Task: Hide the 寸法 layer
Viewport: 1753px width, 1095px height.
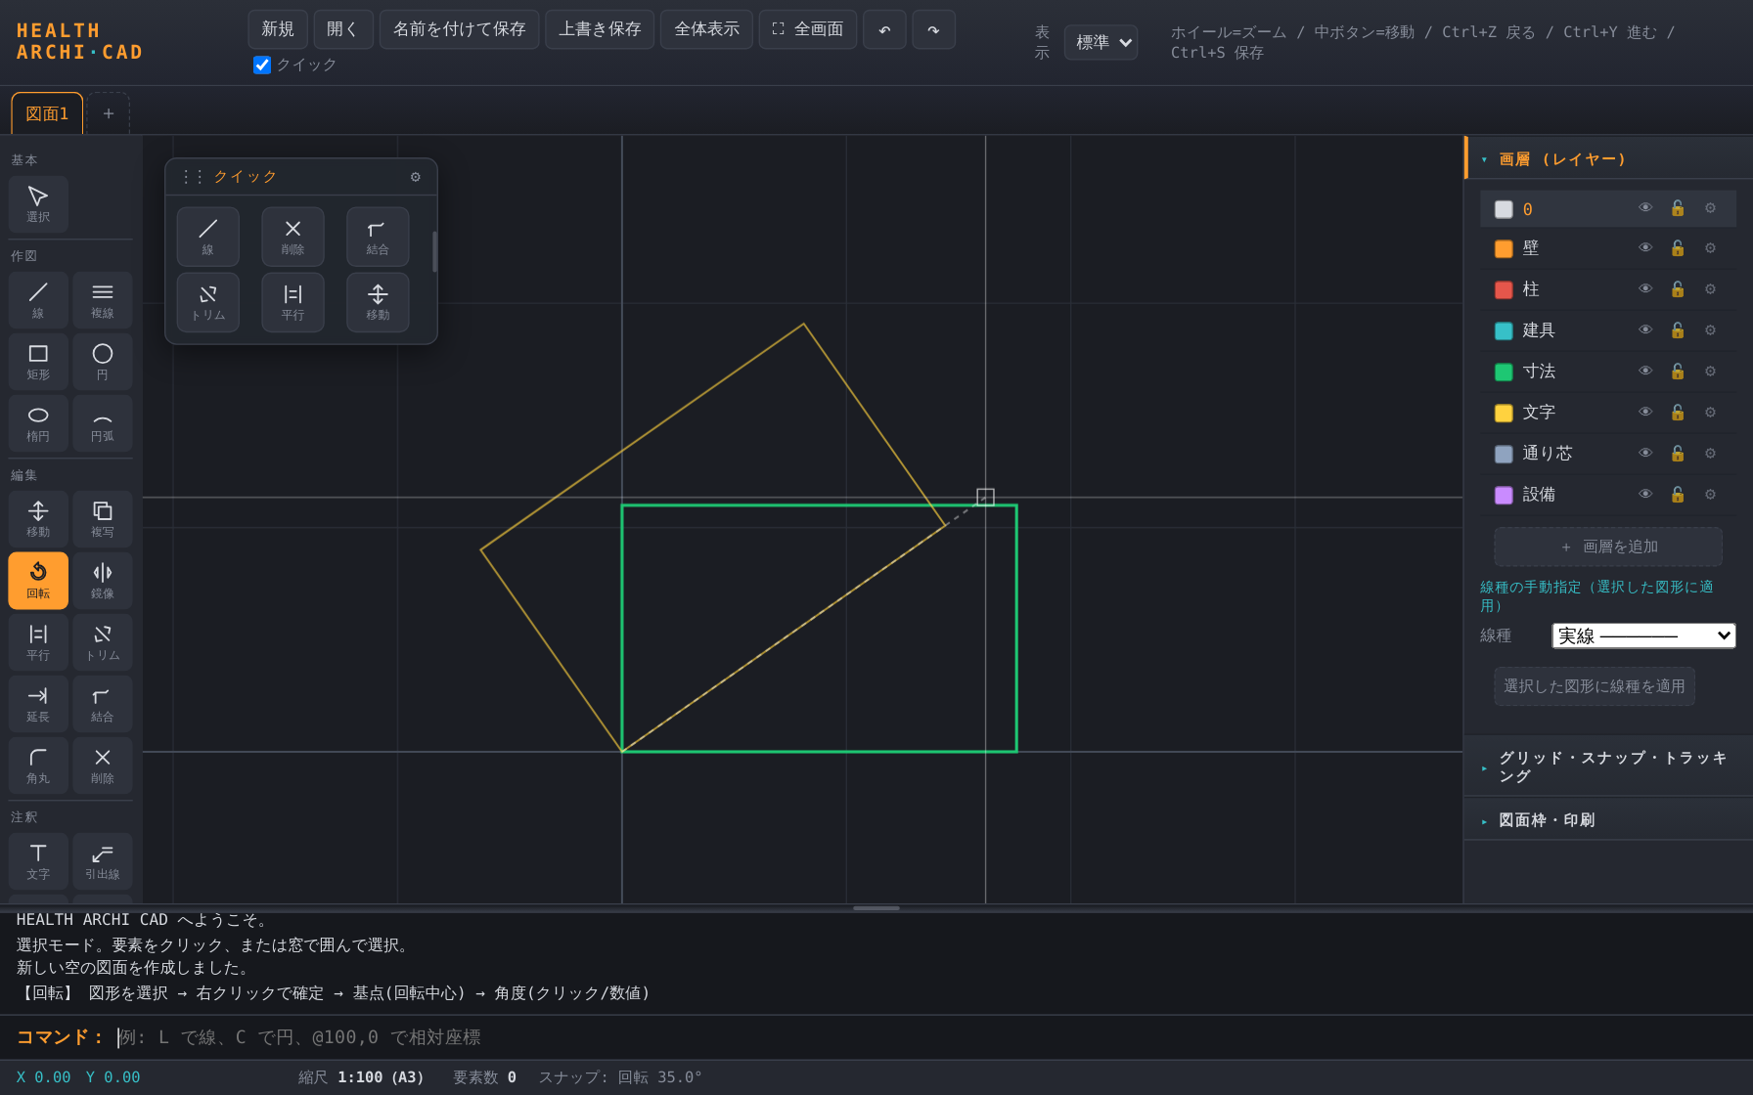Action: pyautogui.click(x=1645, y=372)
